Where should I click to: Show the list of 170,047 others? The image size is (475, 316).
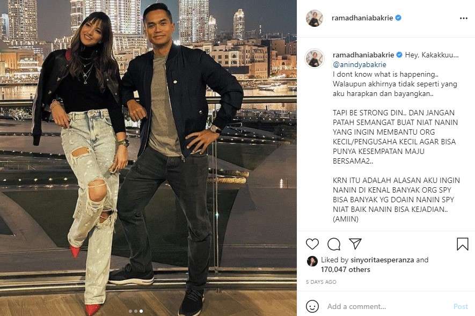point(345,269)
